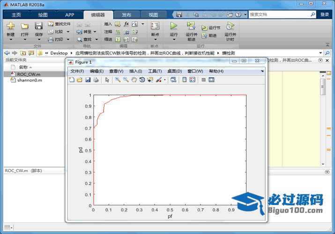Open the 工具(T) menu in Figure

(155, 71)
